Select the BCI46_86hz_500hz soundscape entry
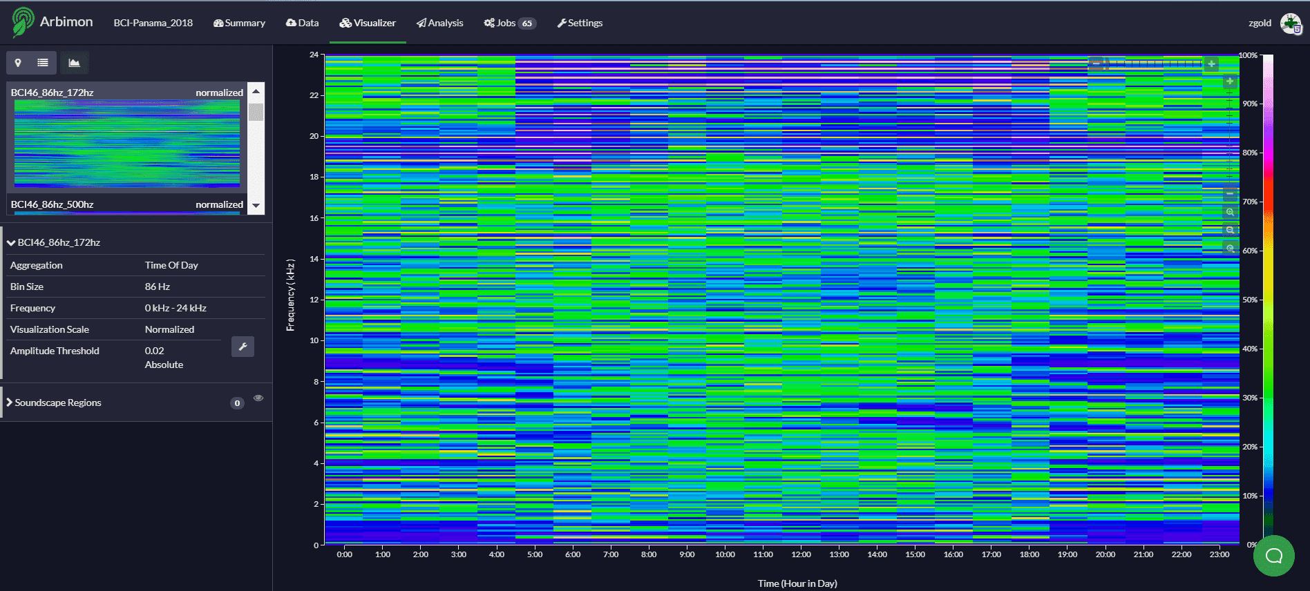The height and width of the screenshot is (591, 1310). [x=127, y=205]
